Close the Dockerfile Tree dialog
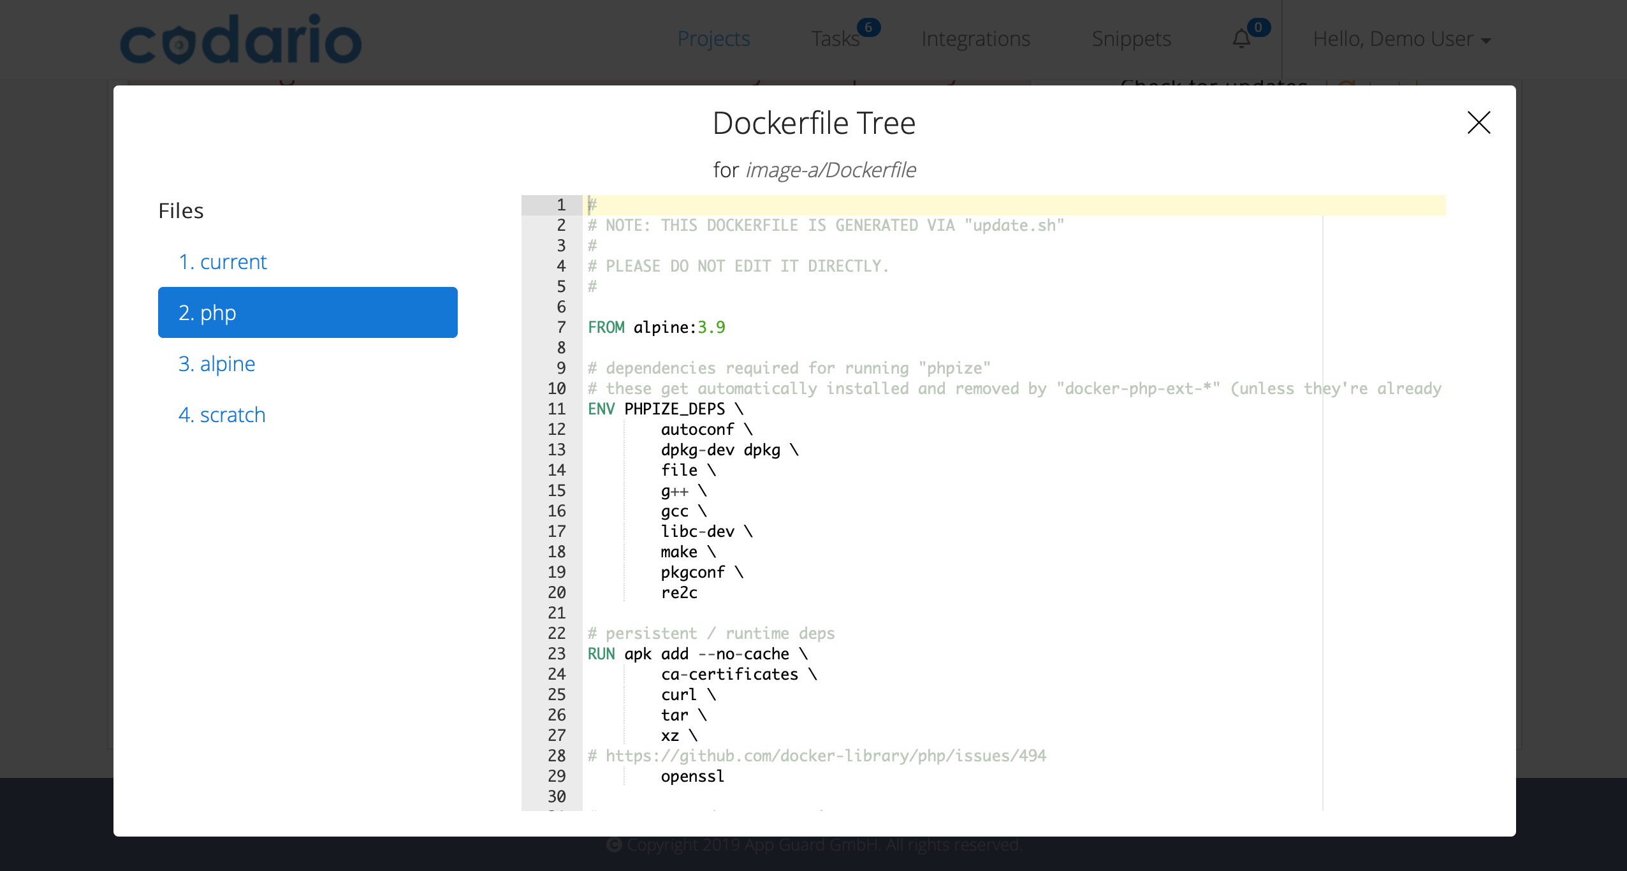This screenshot has height=871, width=1627. (1478, 122)
